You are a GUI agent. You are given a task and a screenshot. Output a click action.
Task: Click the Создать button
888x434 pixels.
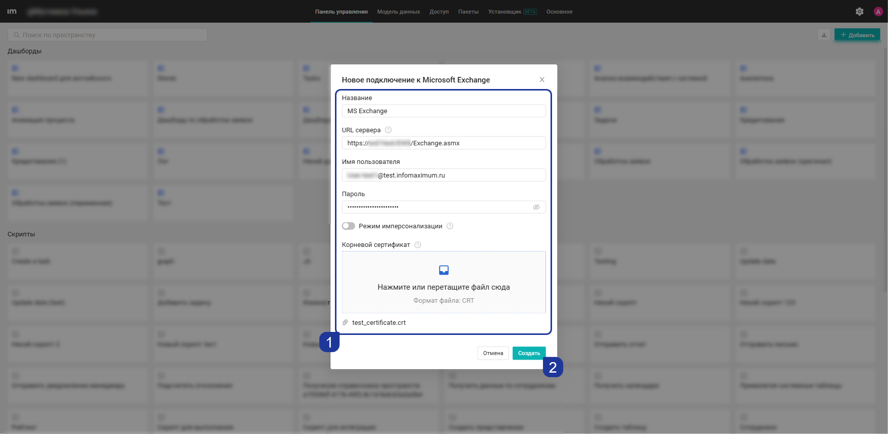(x=529, y=353)
